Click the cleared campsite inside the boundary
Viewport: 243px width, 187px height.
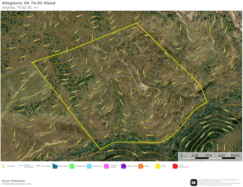(142, 88)
